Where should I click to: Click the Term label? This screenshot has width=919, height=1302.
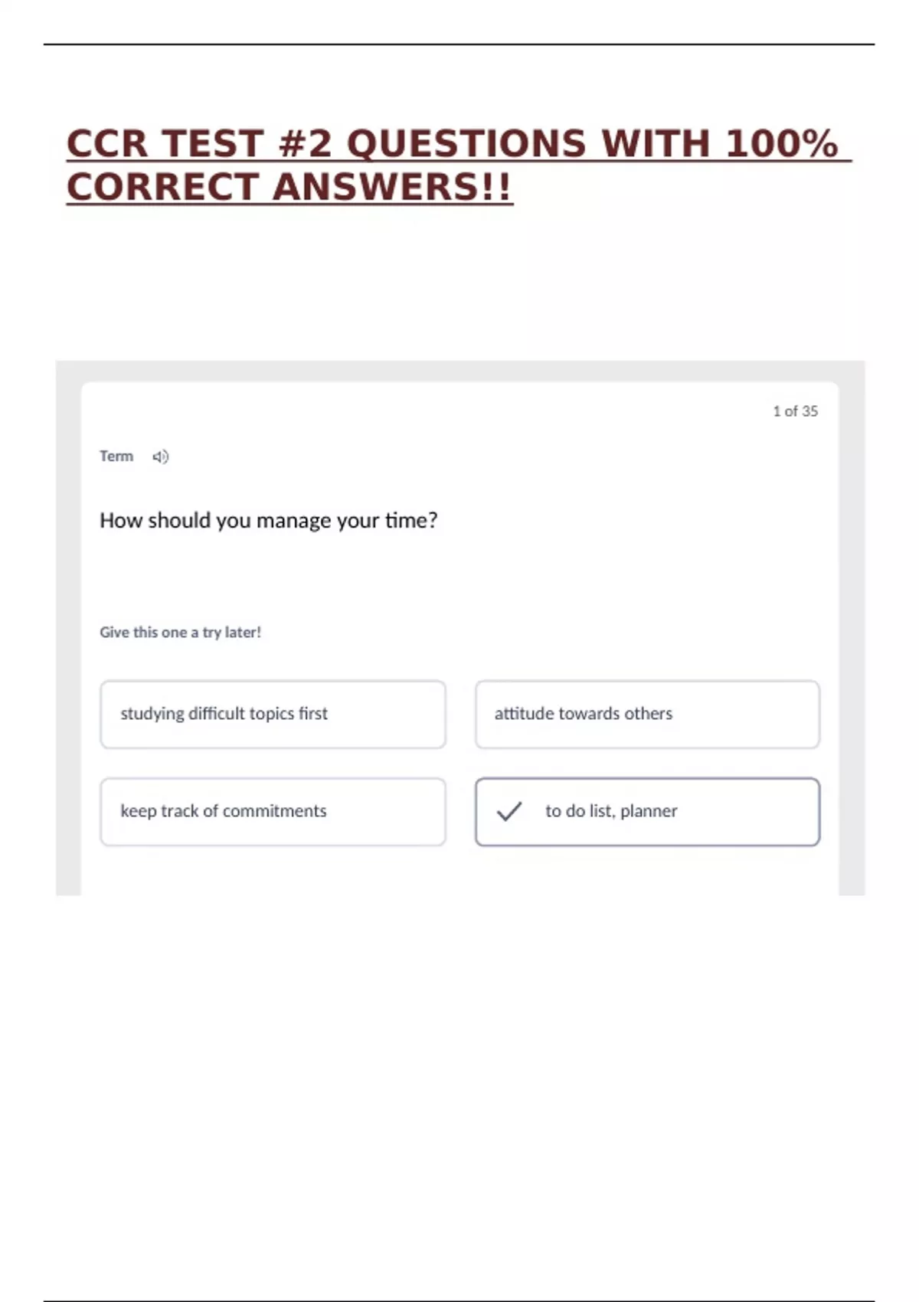click(116, 456)
